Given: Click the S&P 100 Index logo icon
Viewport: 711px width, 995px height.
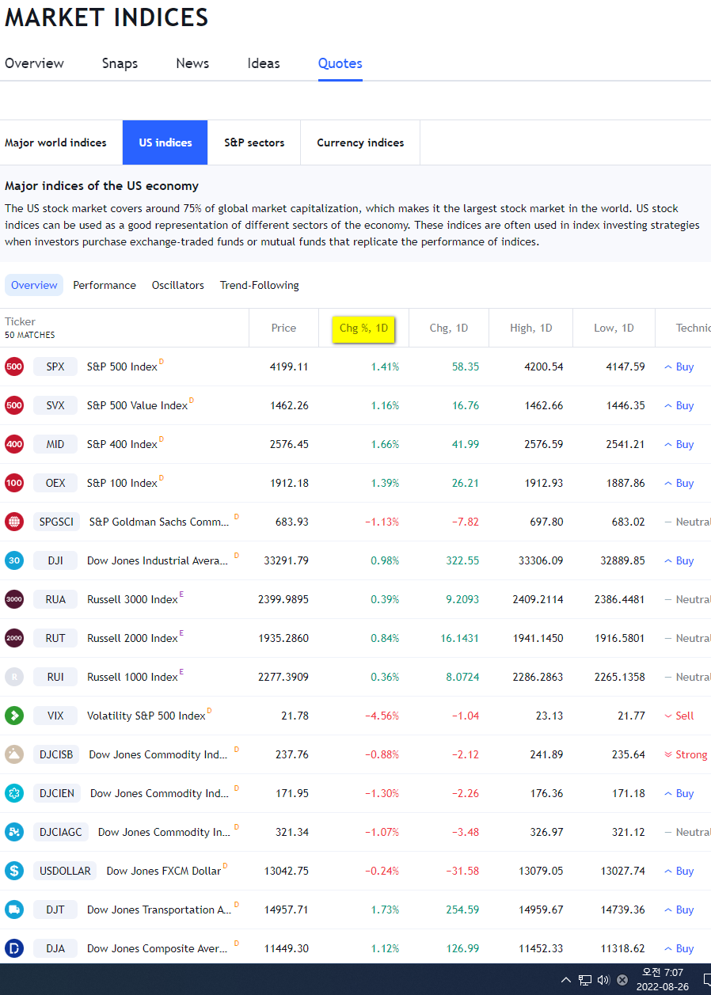Looking at the screenshot, I should [x=14, y=483].
